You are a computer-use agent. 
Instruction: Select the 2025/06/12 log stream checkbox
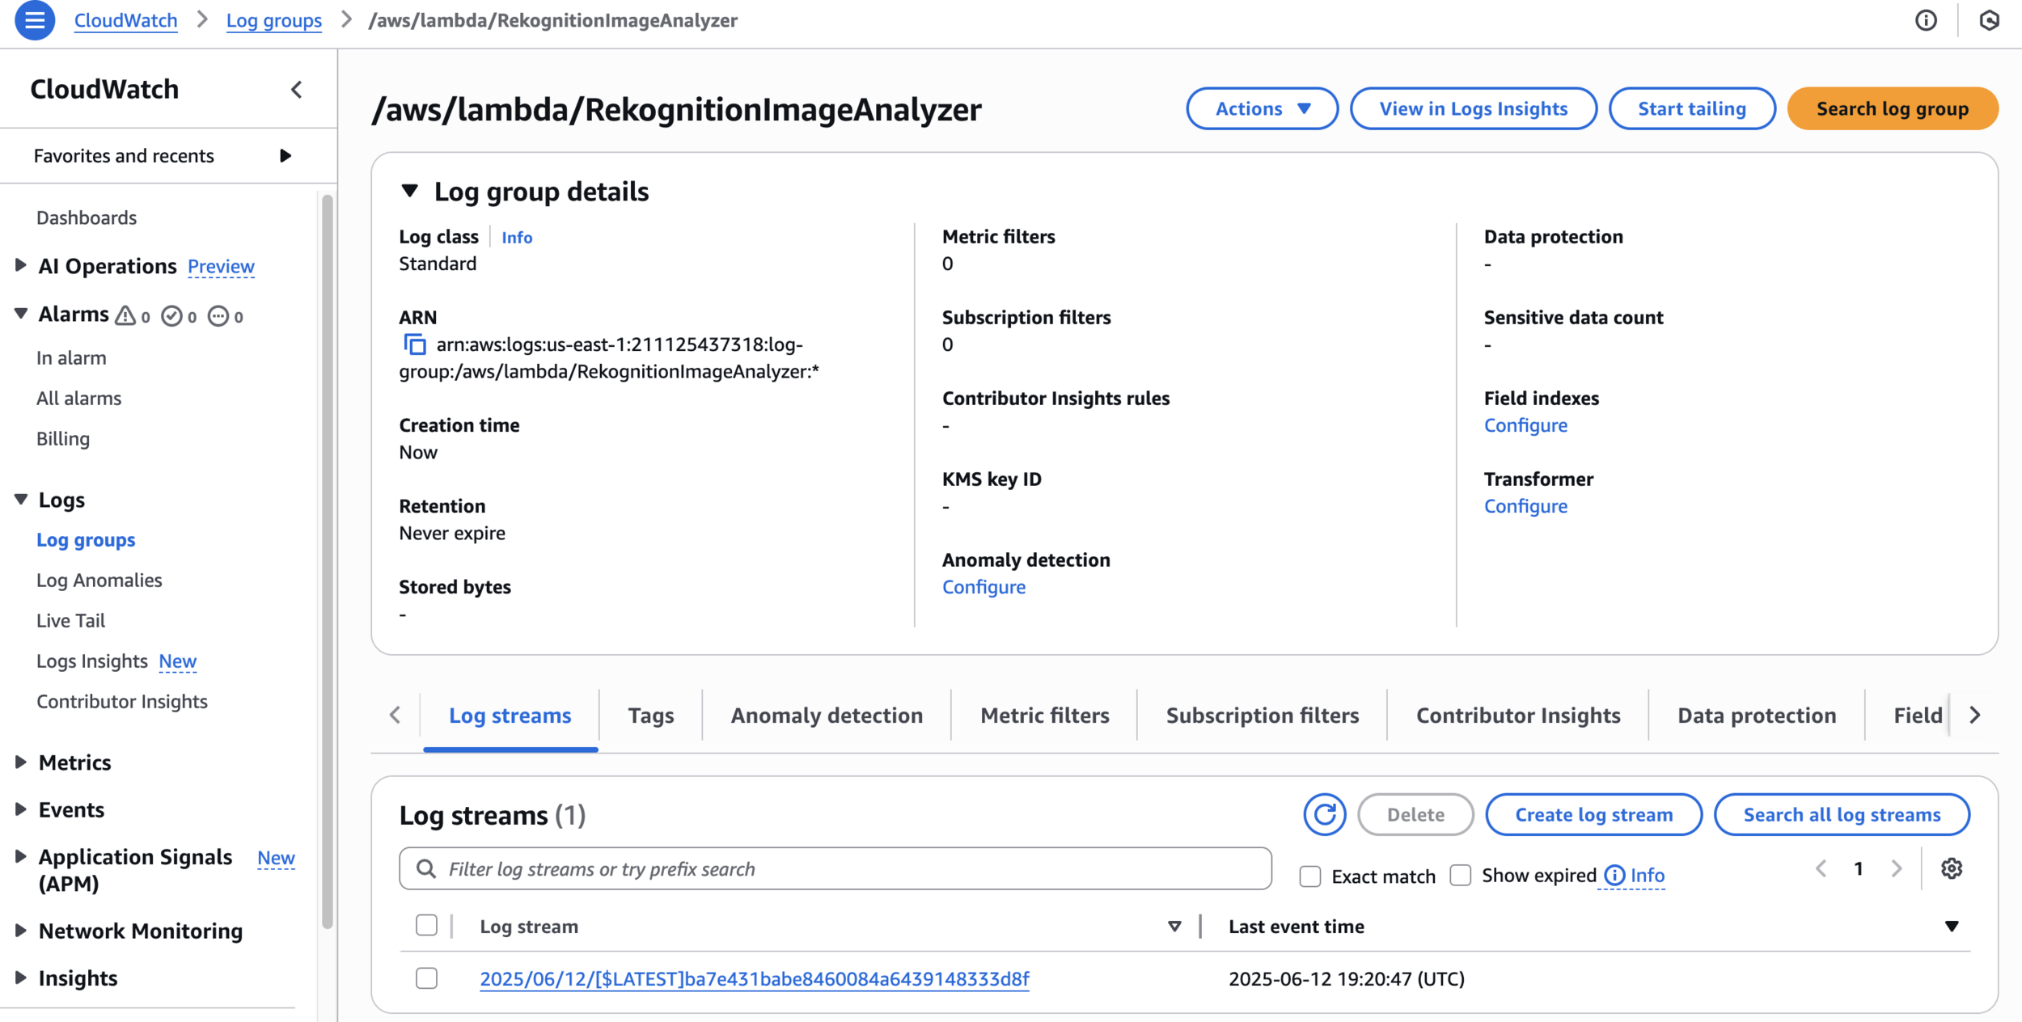[426, 978]
